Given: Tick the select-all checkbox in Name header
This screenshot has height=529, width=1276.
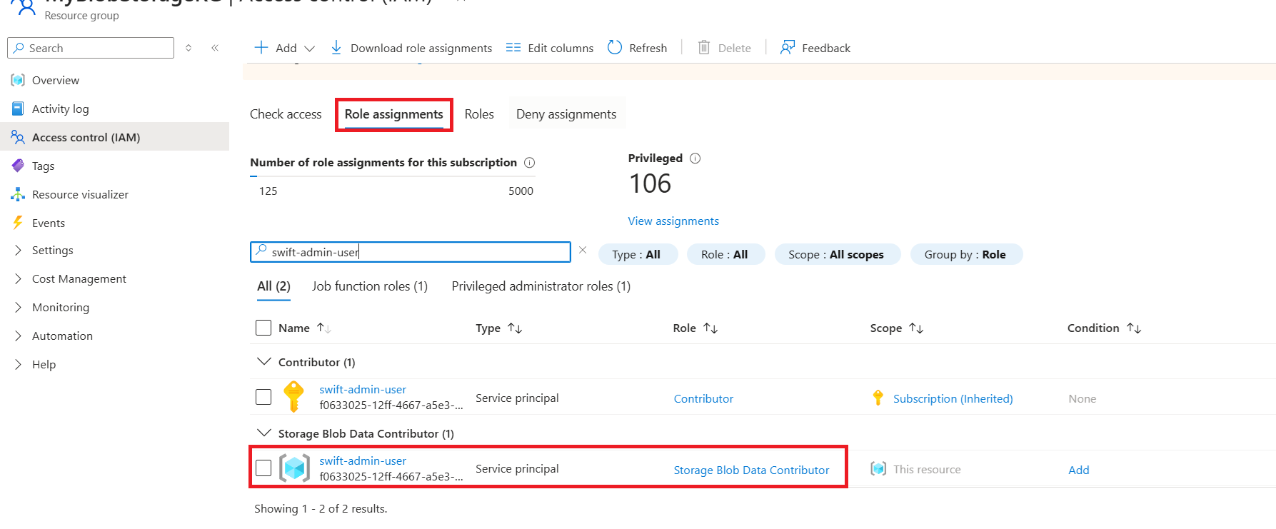Looking at the screenshot, I should [x=263, y=328].
